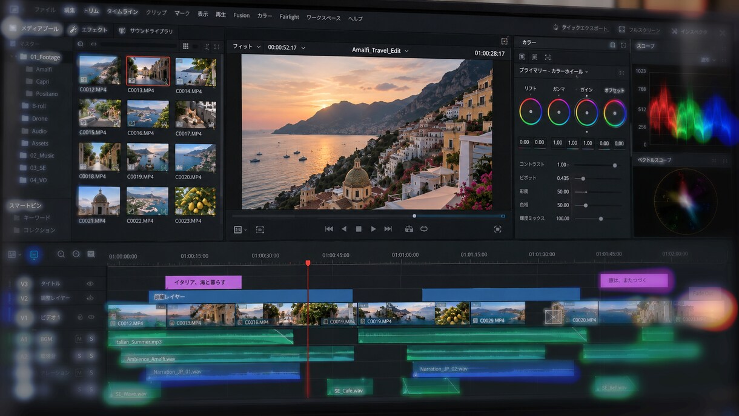The image size is (739, 416).
Task: Select the Lift color wheel
Action: 531,111
